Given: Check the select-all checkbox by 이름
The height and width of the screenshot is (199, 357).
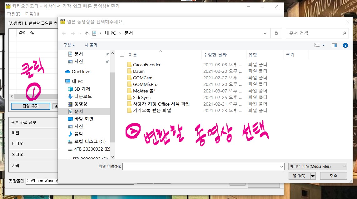Looking at the screenshot, I should [122, 55].
